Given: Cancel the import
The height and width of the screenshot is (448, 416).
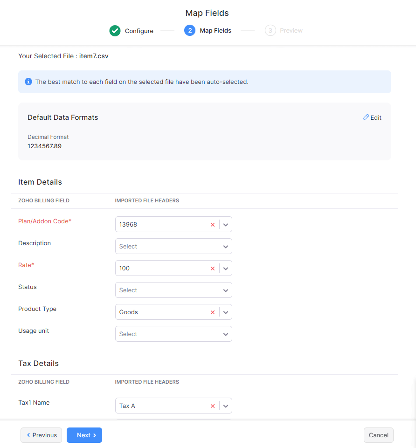Looking at the screenshot, I should 379,435.
